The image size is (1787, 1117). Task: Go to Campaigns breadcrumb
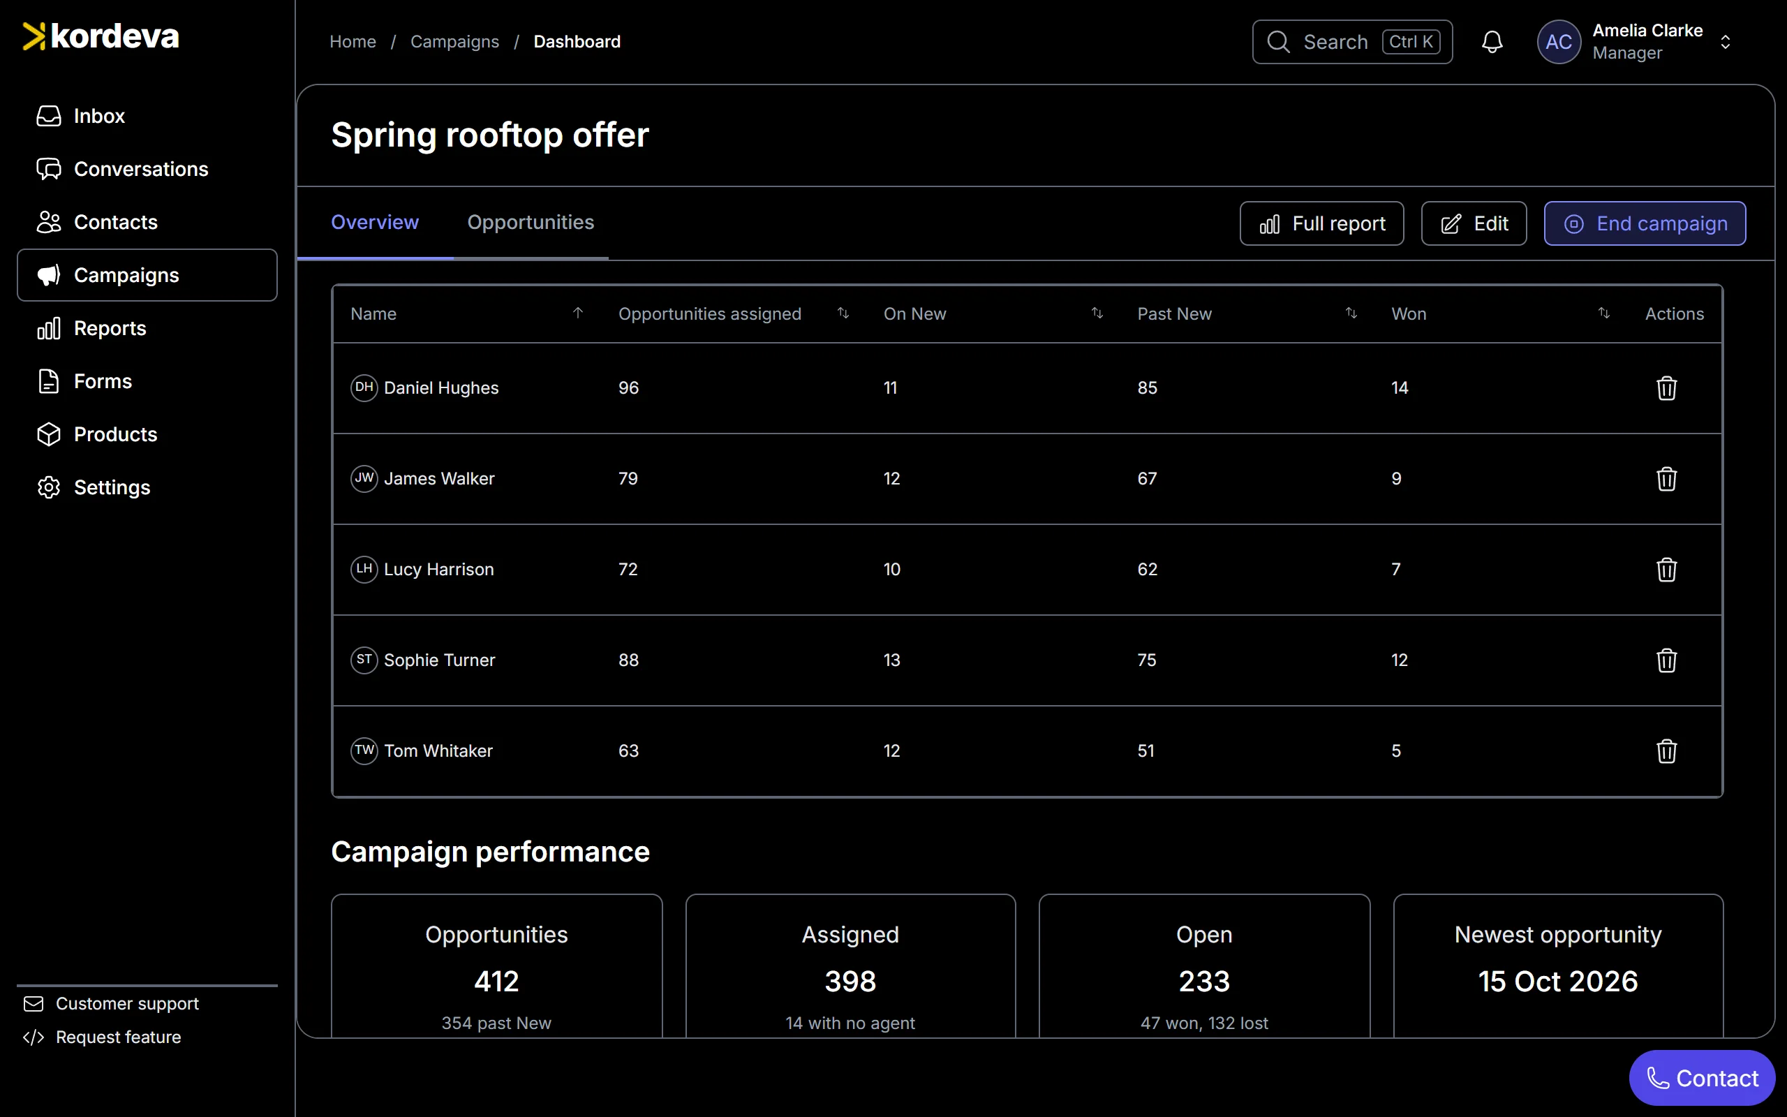454,41
